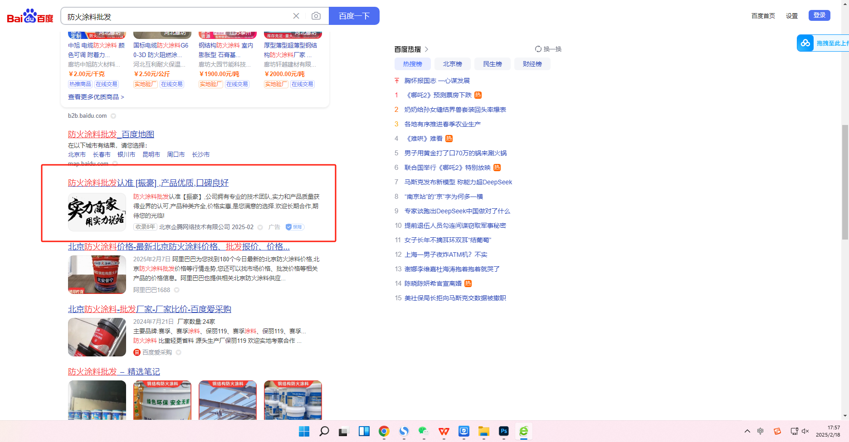Clear the search box with X icon
The height and width of the screenshot is (442, 849).
click(296, 16)
